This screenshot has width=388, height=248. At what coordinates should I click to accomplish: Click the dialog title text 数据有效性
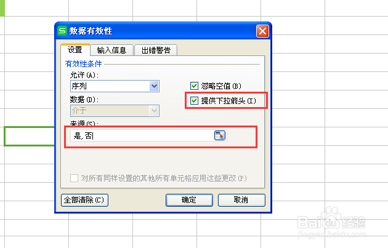(91, 31)
